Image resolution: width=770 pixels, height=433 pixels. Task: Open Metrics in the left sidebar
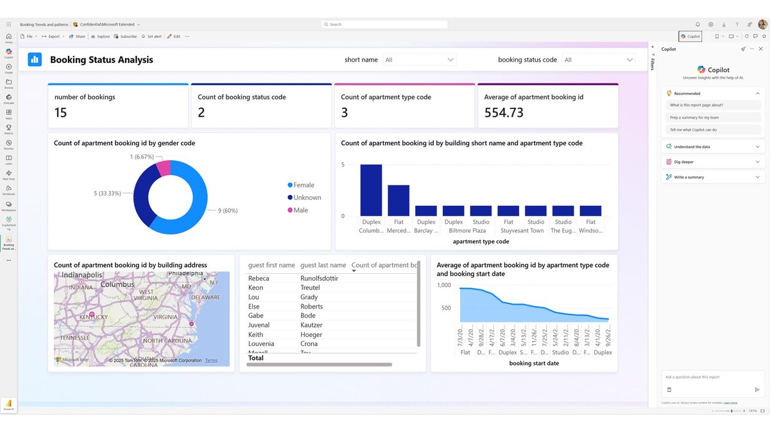pos(8,129)
